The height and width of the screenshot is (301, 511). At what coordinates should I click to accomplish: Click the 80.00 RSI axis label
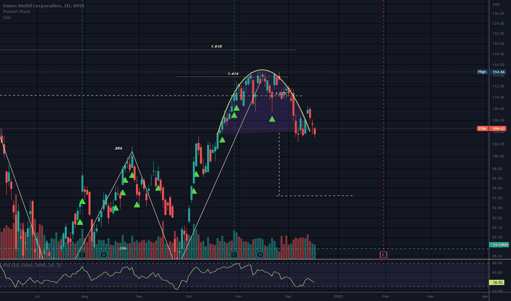pyautogui.click(x=497, y=263)
